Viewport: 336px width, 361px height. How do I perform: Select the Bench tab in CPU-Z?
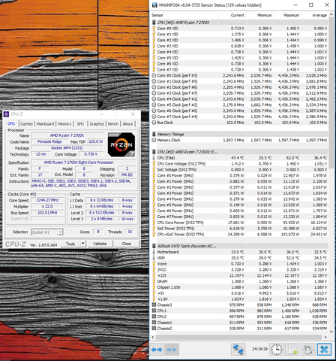(113, 124)
